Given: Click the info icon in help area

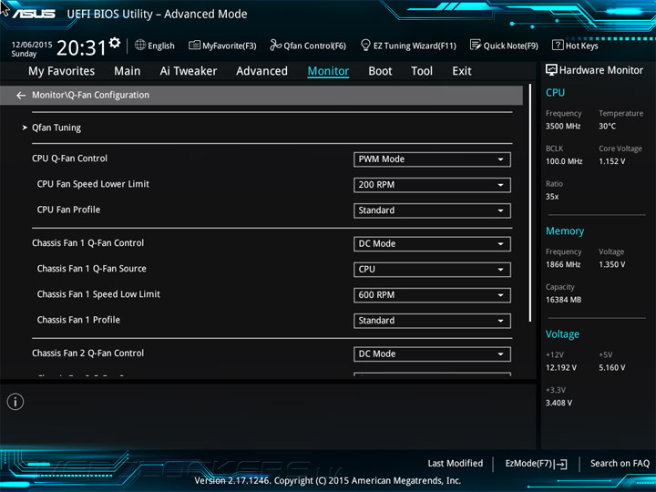Looking at the screenshot, I should 15,402.
